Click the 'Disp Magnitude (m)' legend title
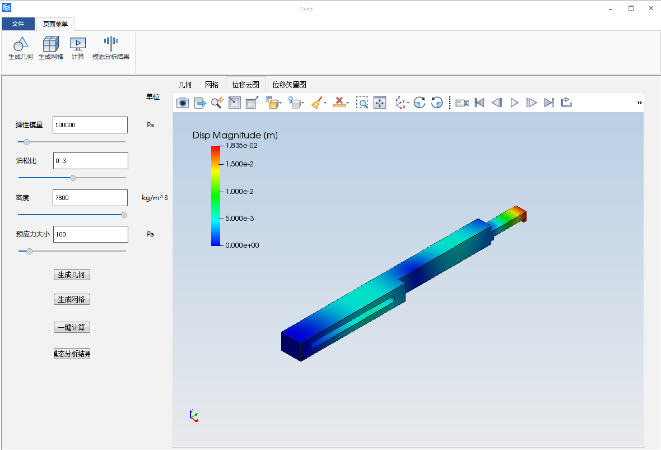The width and height of the screenshot is (661, 450). coord(235,136)
